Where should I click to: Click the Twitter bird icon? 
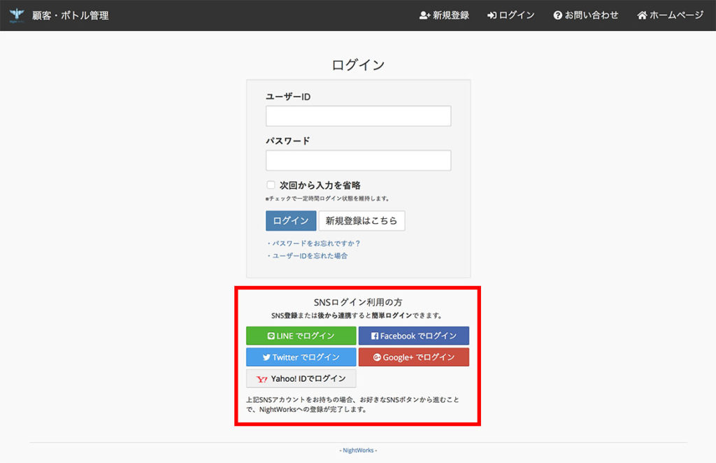click(266, 357)
